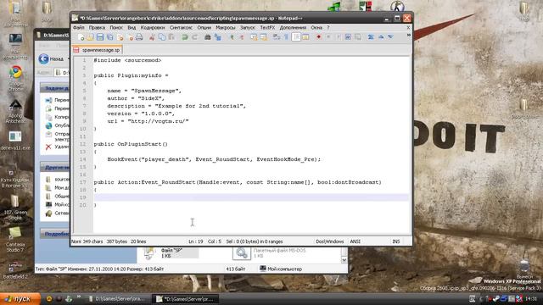Screen dimensions: 543x305
Task: Click the Close All toolbar icon
Action: coord(130,37)
